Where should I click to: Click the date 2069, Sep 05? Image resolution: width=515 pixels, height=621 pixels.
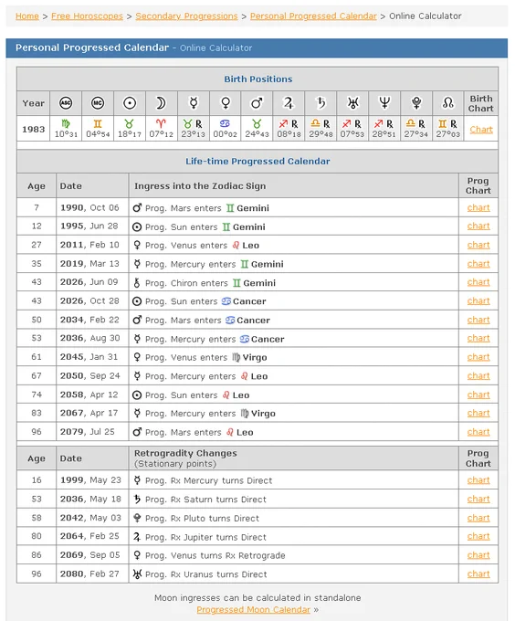89,555
